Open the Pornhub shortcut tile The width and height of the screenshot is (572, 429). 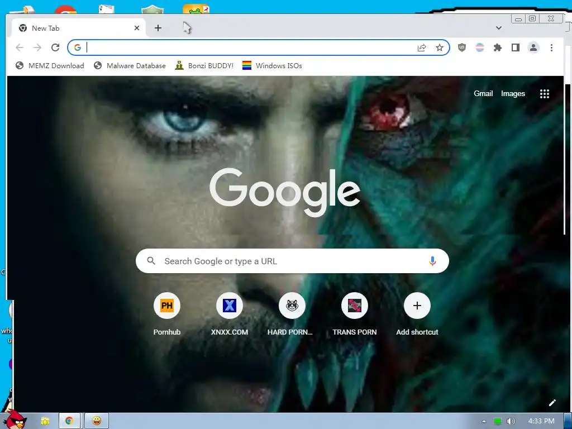pos(166,314)
